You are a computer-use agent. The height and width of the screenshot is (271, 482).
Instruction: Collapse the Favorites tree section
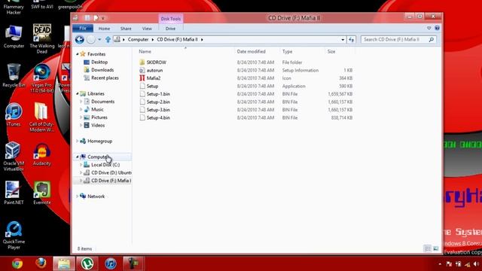[78, 54]
